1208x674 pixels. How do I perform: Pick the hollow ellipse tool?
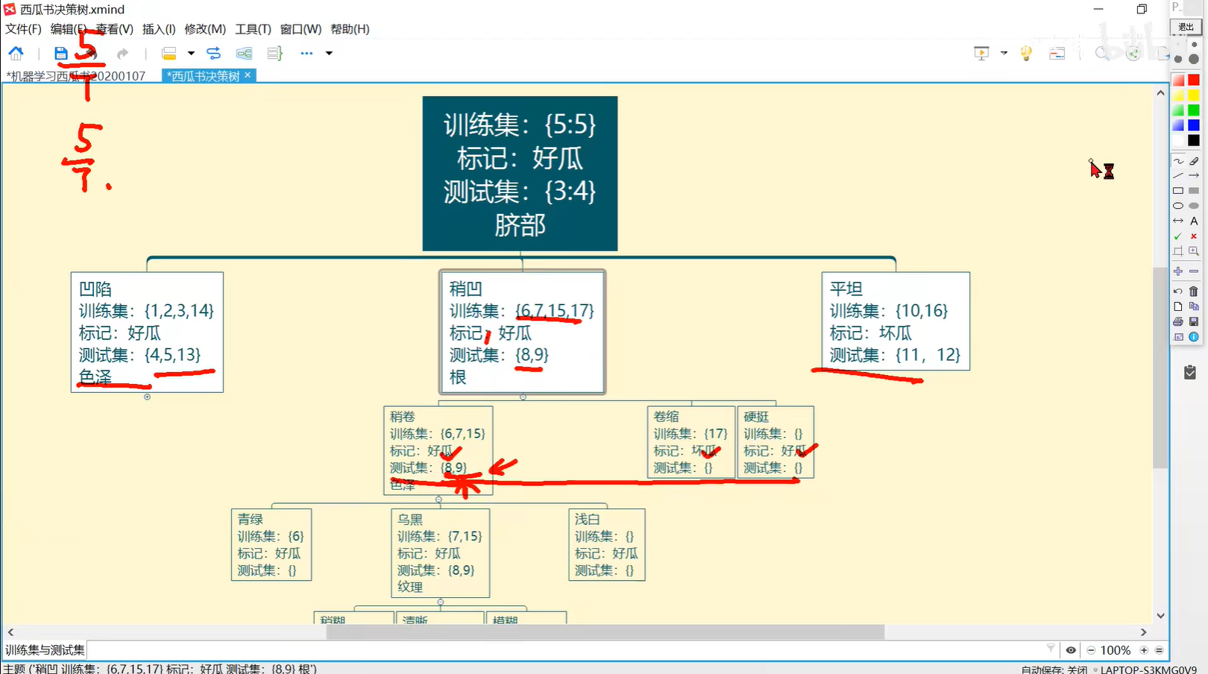[x=1178, y=206]
